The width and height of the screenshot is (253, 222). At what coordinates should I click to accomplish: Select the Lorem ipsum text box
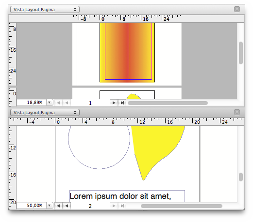point(127,196)
